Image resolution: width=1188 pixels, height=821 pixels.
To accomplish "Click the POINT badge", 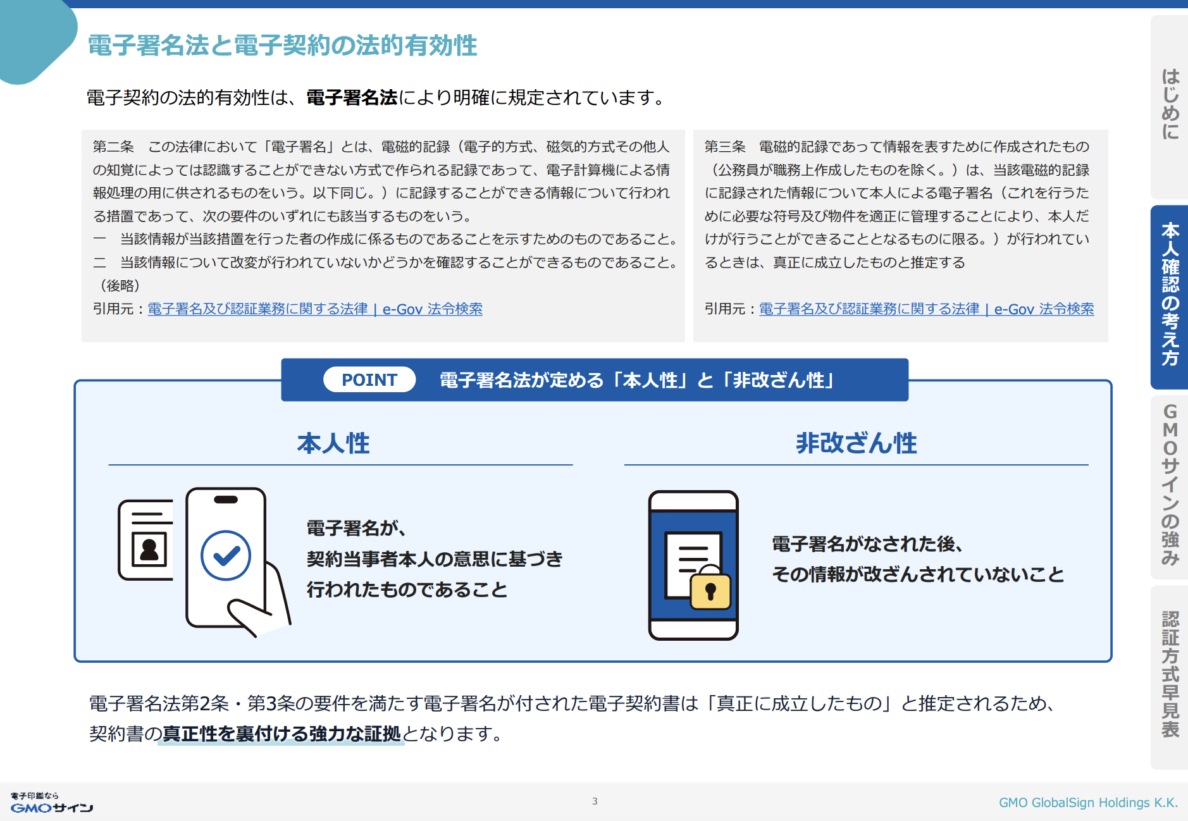I will 369,380.
